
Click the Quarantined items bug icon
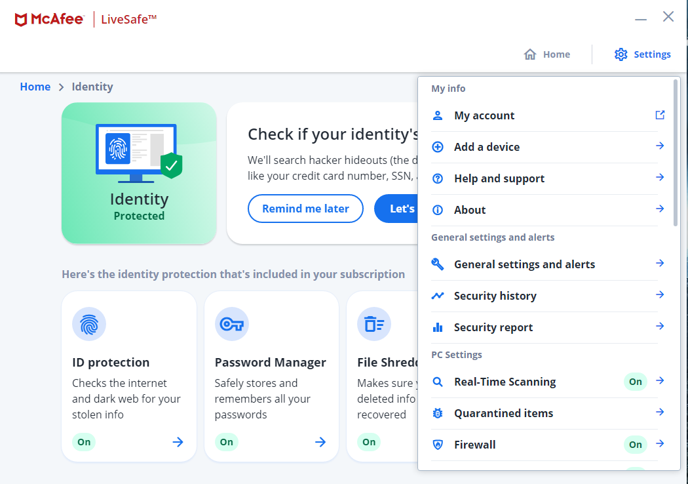(x=438, y=413)
